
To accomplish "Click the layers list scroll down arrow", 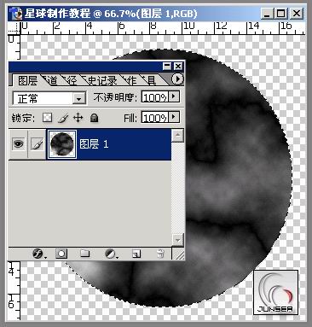I will (x=178, y=240).
